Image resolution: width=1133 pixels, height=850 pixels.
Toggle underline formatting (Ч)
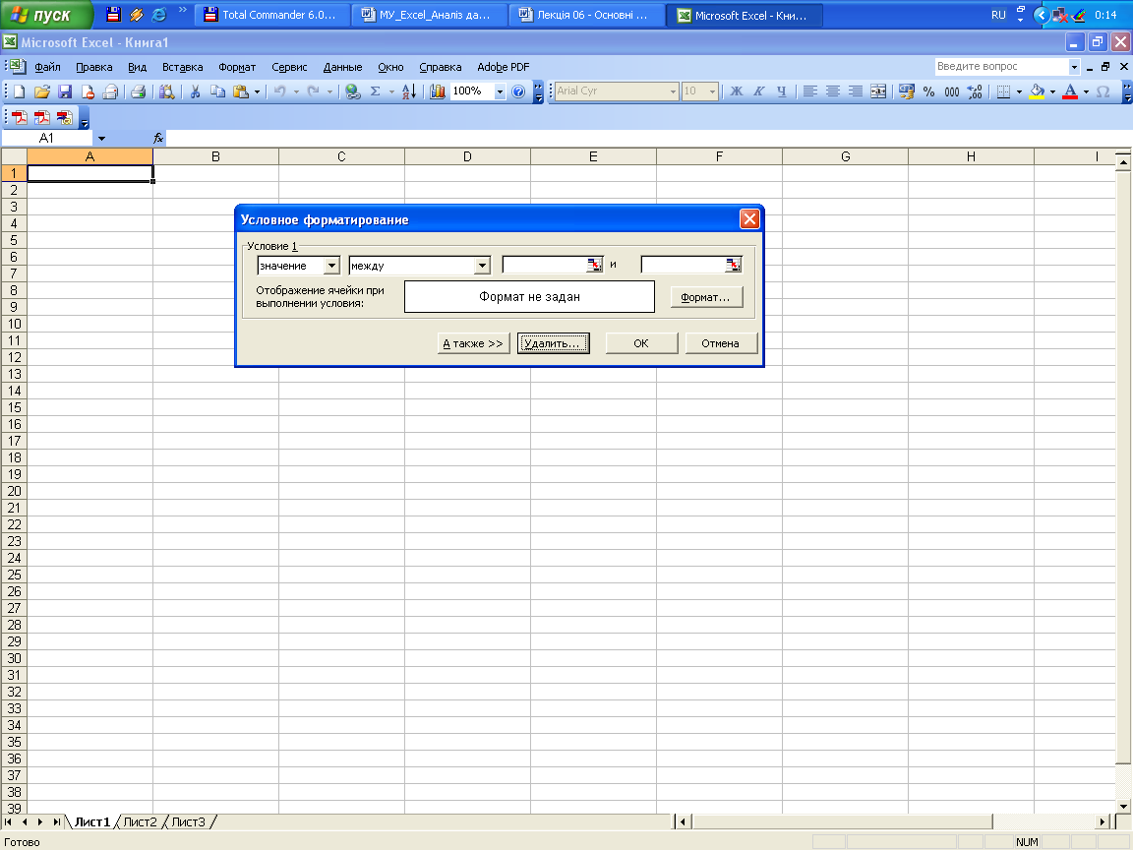coord(782,91)
